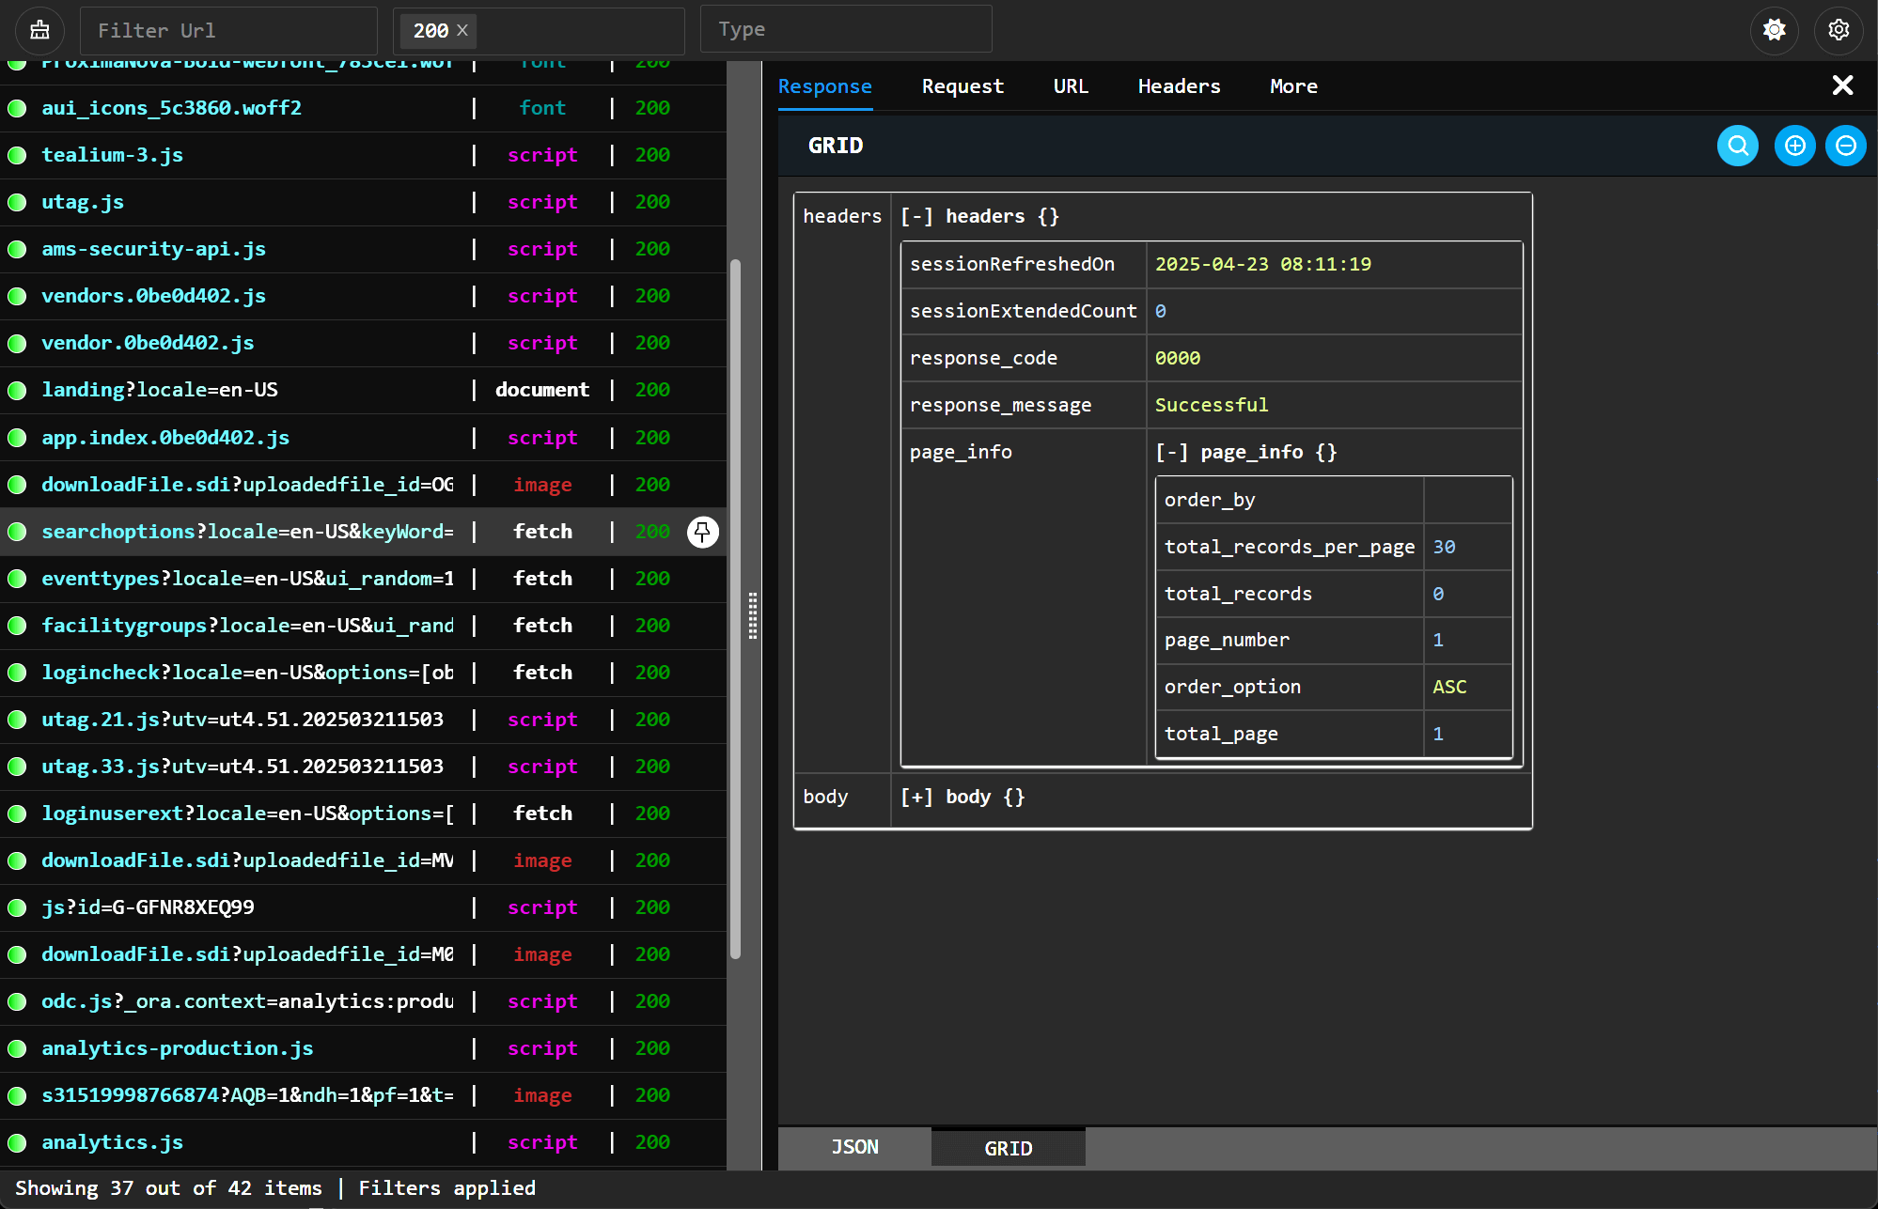Select the GRID view at the bottom

pyautogui.click(x=1008, y=1148)
